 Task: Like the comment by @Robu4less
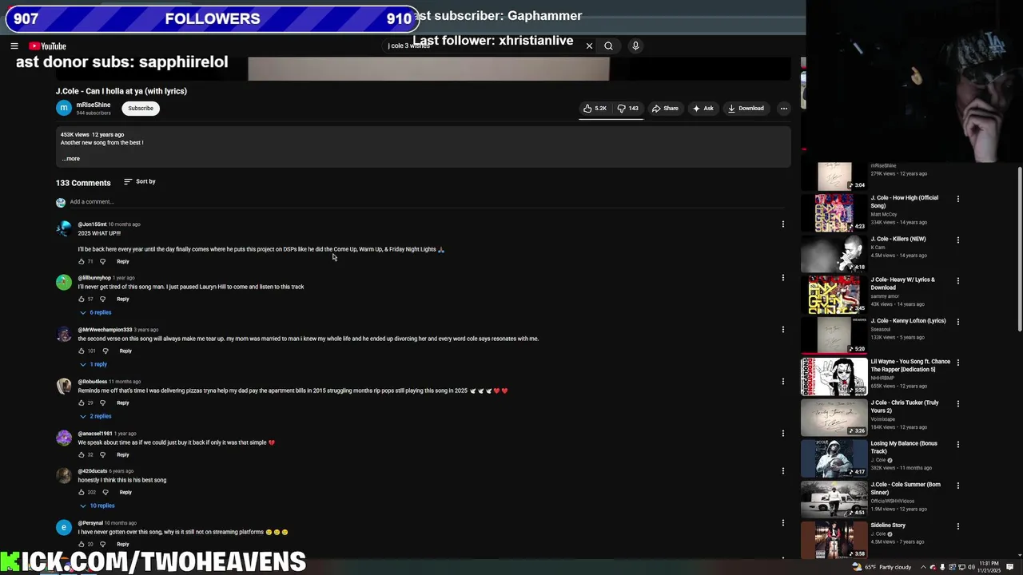coord(82,403)
